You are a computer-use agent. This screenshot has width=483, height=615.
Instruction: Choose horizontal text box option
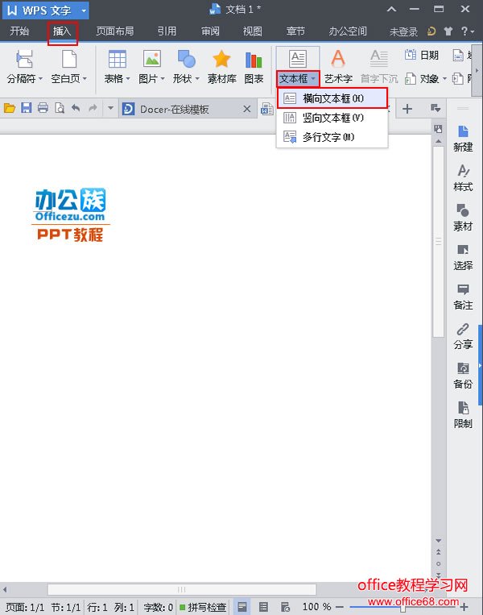point(332,98)
